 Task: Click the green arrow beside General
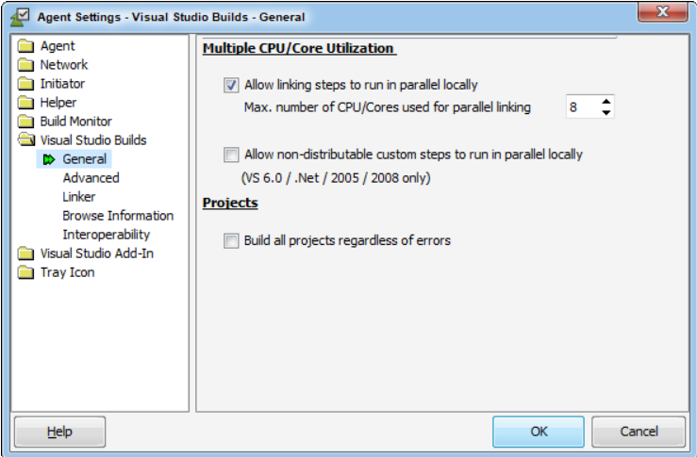49,159
